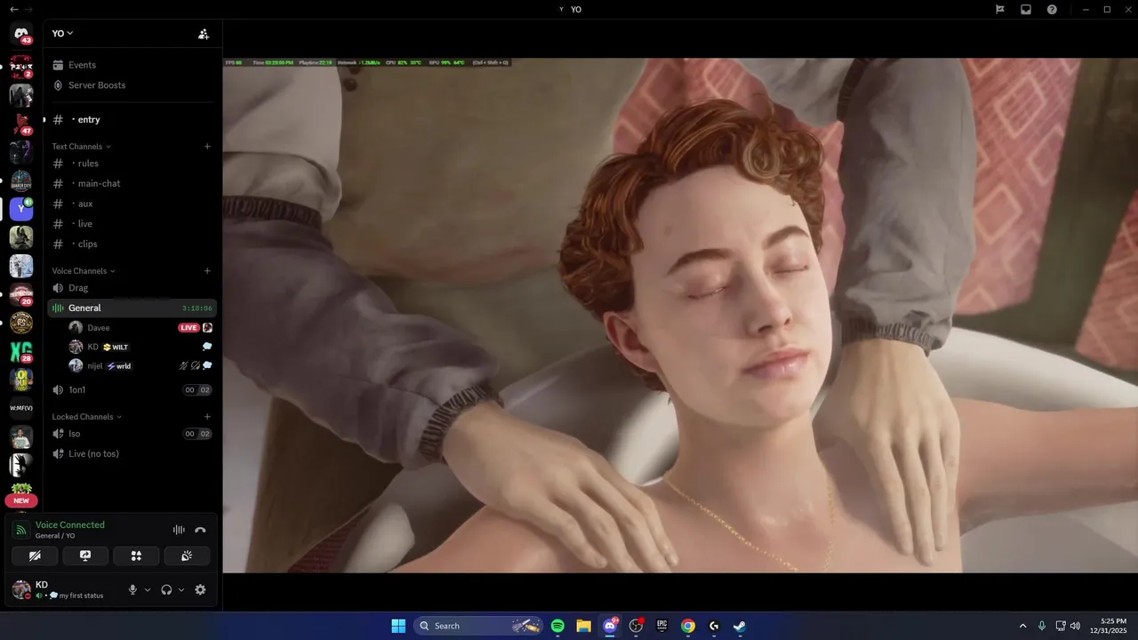Screen dimensions: 1138x640
Task: Click the 'my first status' text
Action: (81, 596)
